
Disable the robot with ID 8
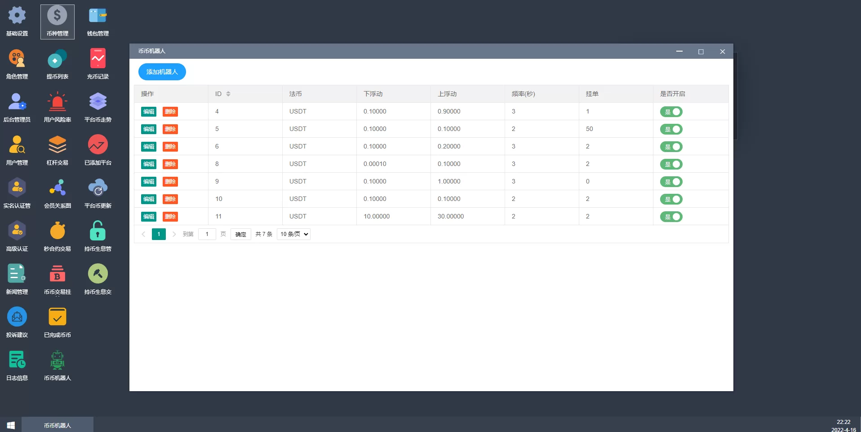[x=671, y=164]
